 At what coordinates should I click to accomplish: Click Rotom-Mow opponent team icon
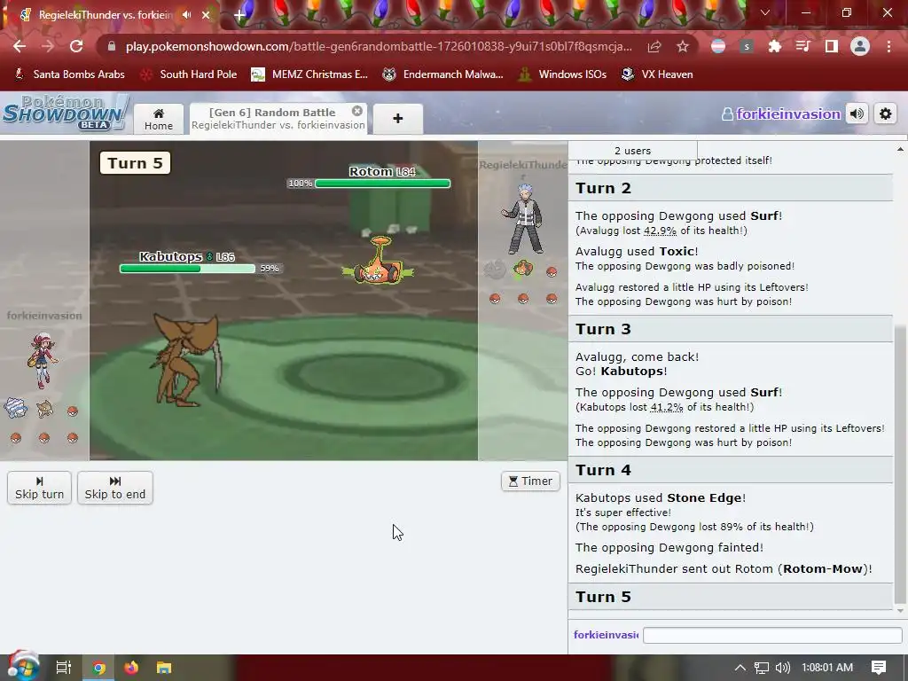523,270
